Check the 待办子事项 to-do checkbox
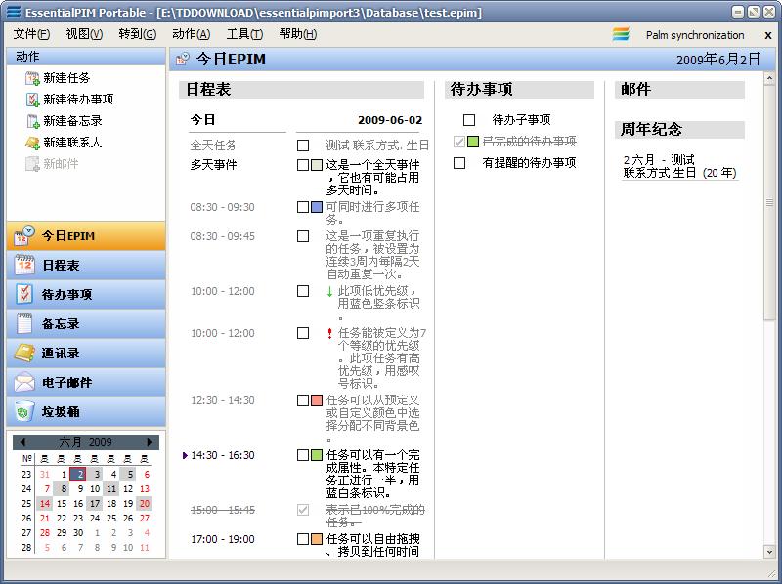The width and height of the screenshot is (782, 584). [469, 120]
